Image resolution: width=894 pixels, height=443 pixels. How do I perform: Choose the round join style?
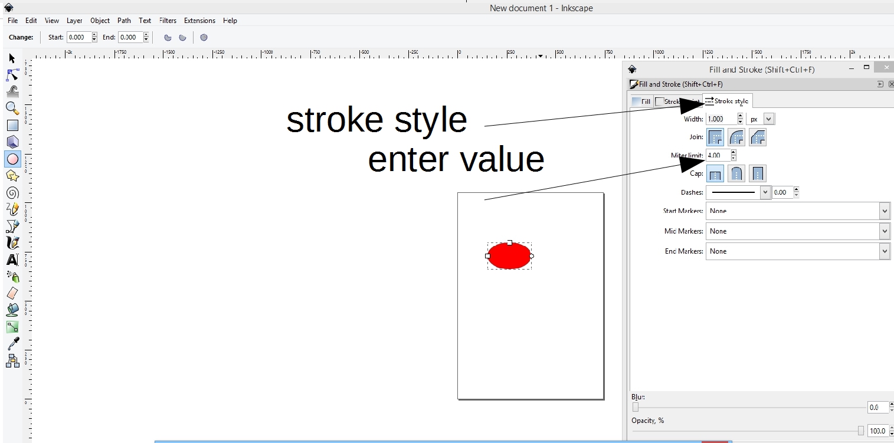point(736,137)
